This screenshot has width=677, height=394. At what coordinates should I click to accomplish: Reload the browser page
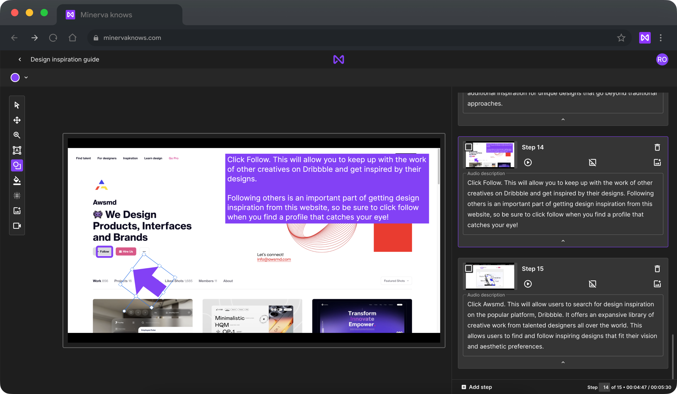click(x=53, y=38)
